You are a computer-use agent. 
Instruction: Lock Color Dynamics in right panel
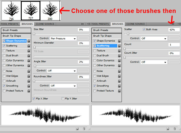pyautogui.click(x=119, y=60)
